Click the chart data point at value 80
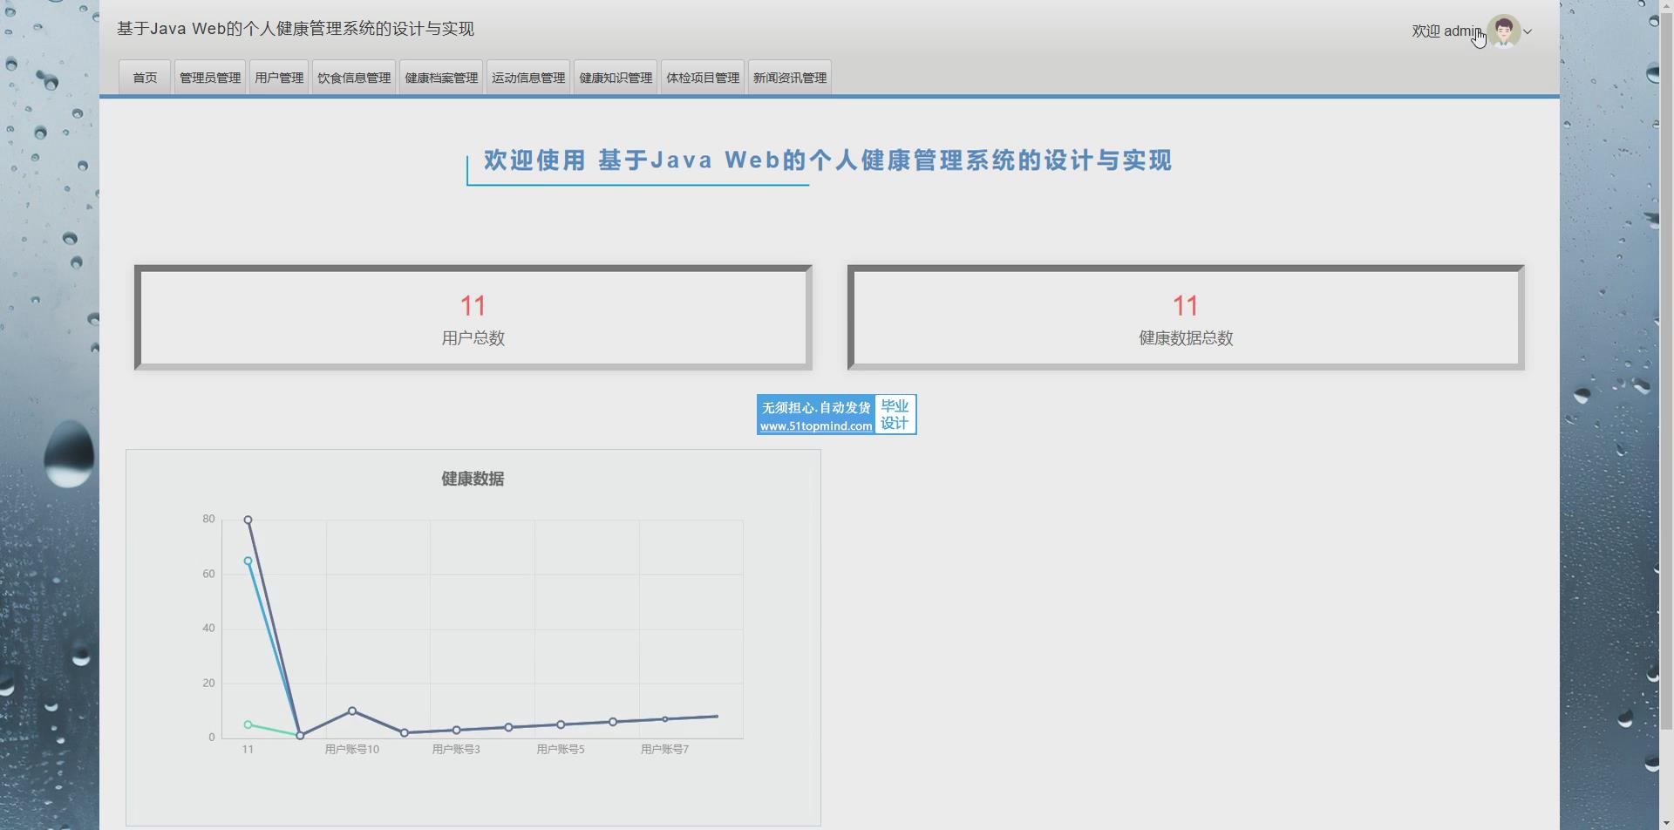Image resolution: width=1674 pixels, height=830 pixels. (248, 520)
